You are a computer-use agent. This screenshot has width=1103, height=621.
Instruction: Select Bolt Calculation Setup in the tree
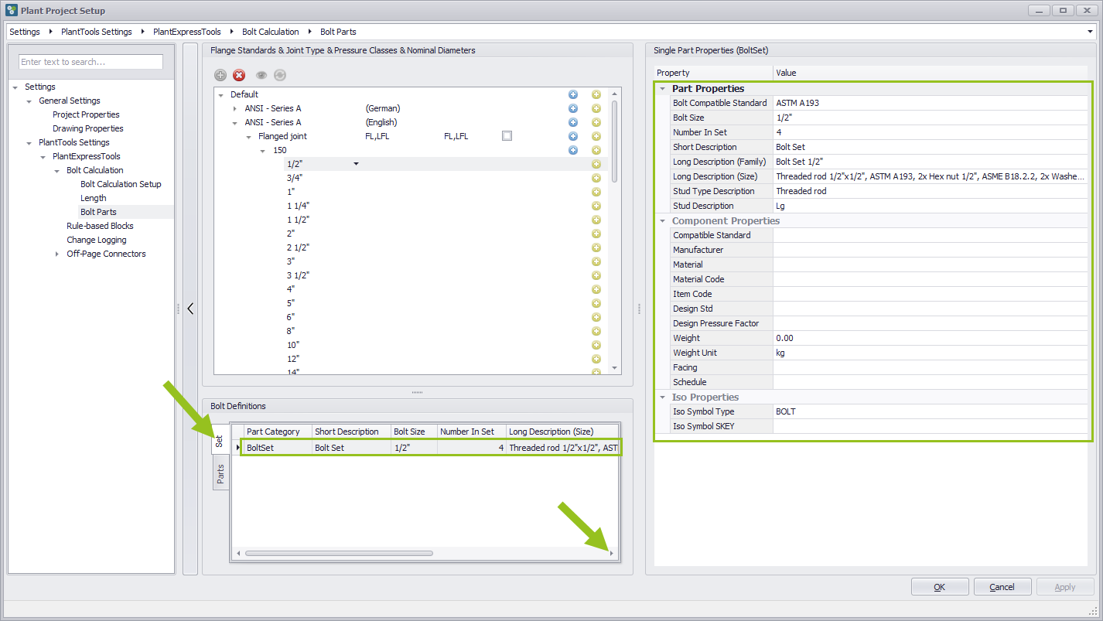pyautogui.click(x=121, y=184)
